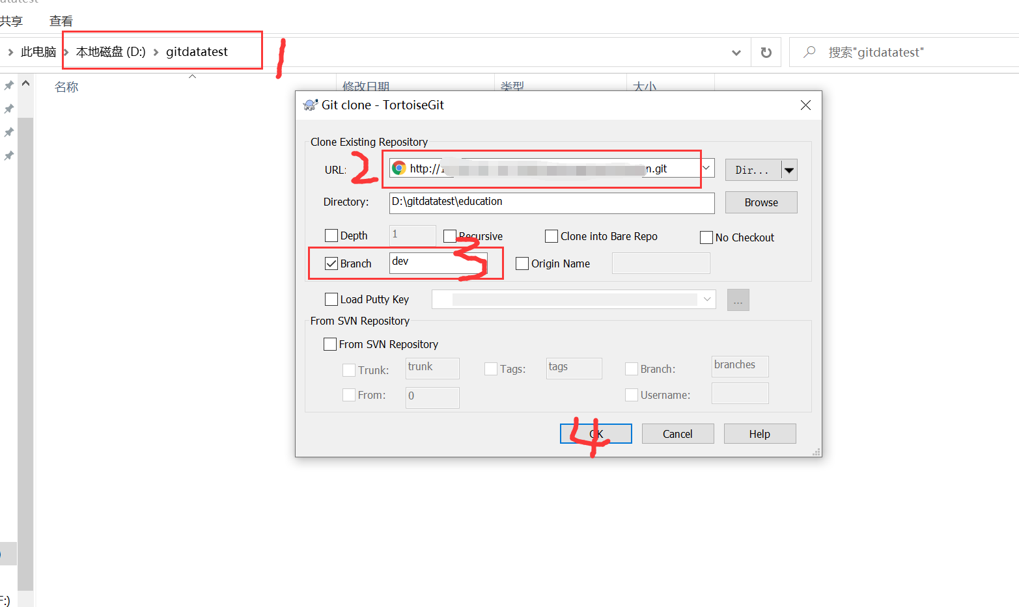Screen dimensions: 1019x607
Task: Sort files by 修改日期 column
Action: [x=366, y=86]
